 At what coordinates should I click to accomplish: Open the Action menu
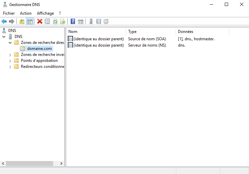pos(26,13)
